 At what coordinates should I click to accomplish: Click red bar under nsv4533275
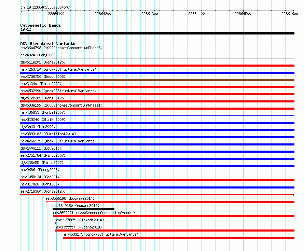coord(179,238)
